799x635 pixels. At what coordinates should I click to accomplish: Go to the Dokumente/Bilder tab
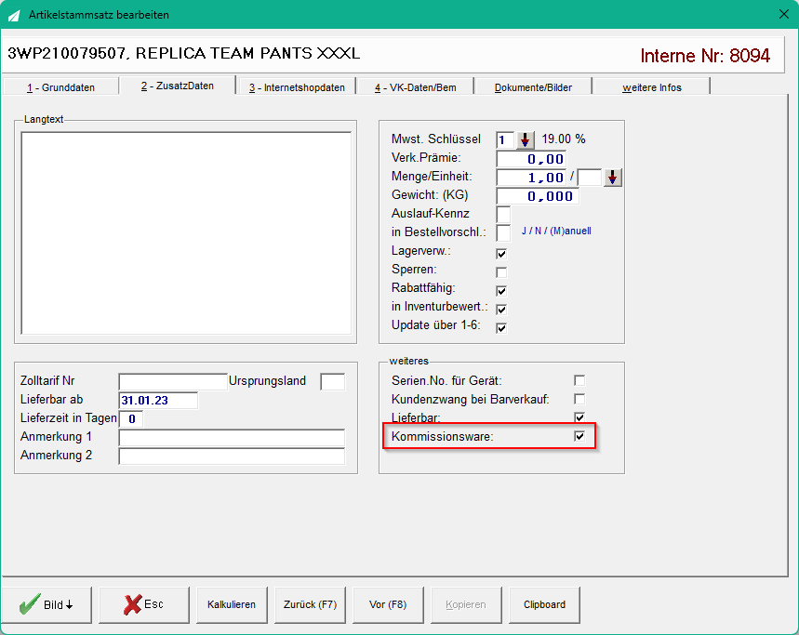(533, 87)
